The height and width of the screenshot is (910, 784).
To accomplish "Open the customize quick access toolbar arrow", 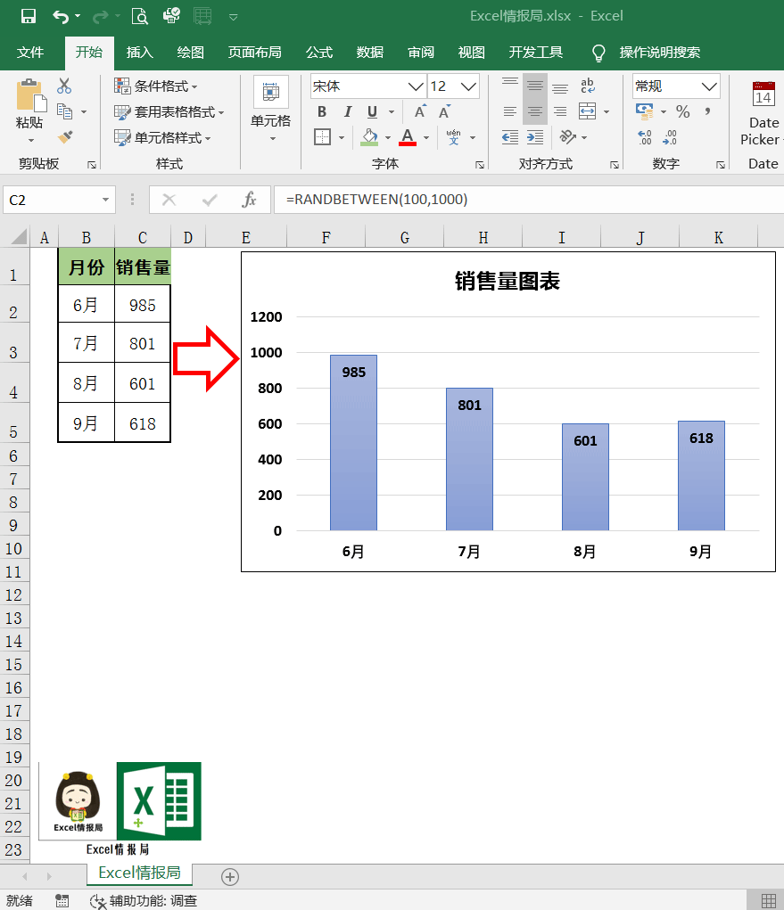I will point(234,18).
